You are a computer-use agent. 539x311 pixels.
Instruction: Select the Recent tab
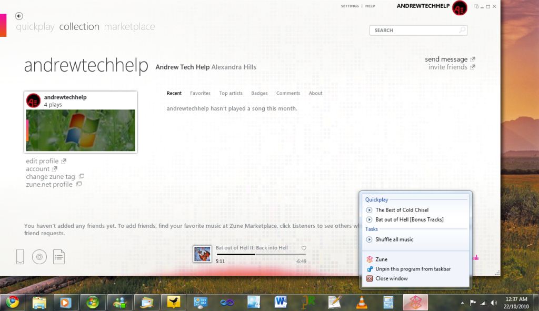pyautogui.click(x=174, y=93)
